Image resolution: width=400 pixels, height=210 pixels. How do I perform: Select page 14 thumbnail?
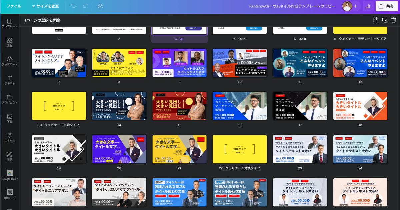119,106
